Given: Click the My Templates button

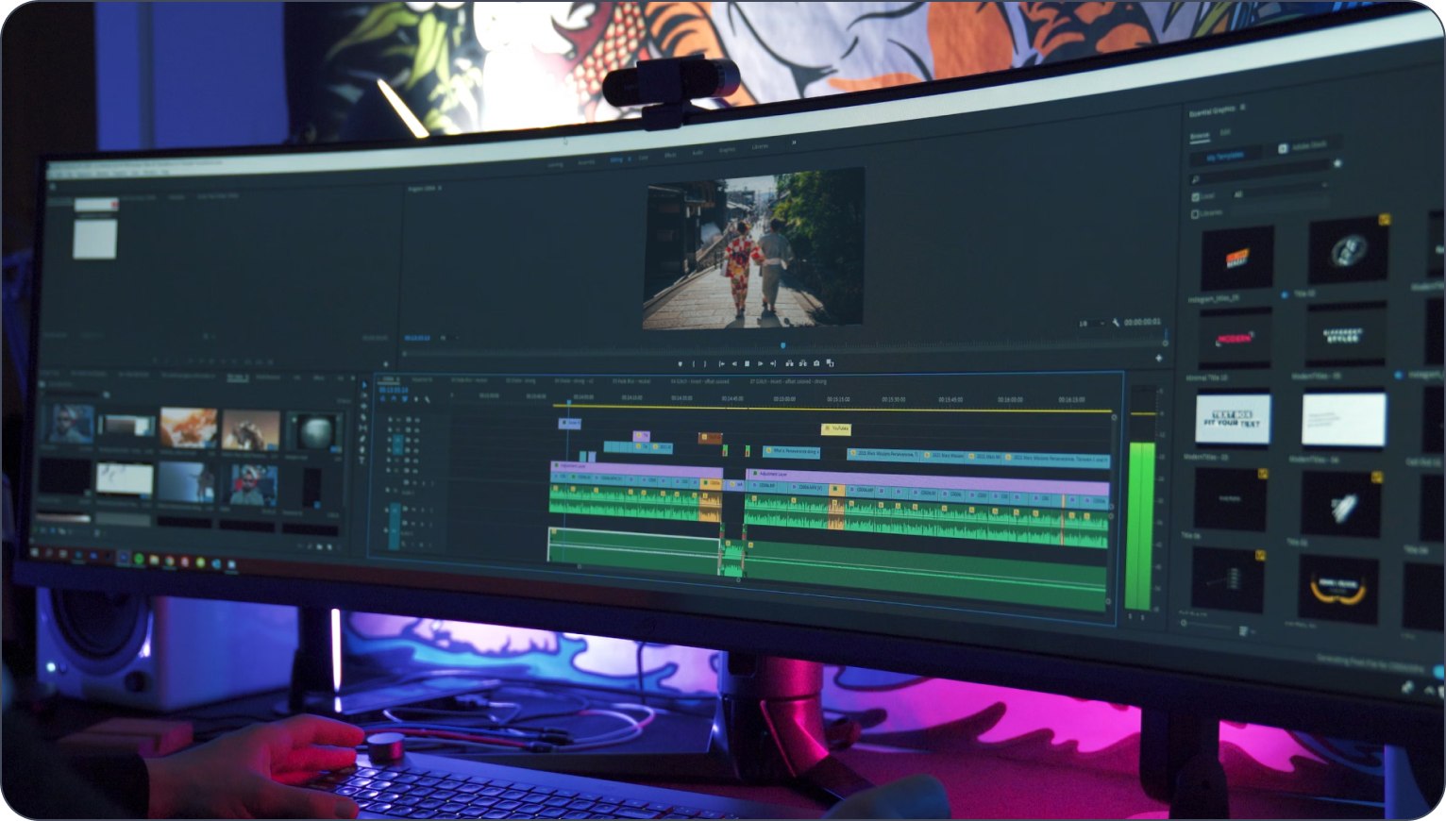Looking at the screenshot, I should [1225, 156].
